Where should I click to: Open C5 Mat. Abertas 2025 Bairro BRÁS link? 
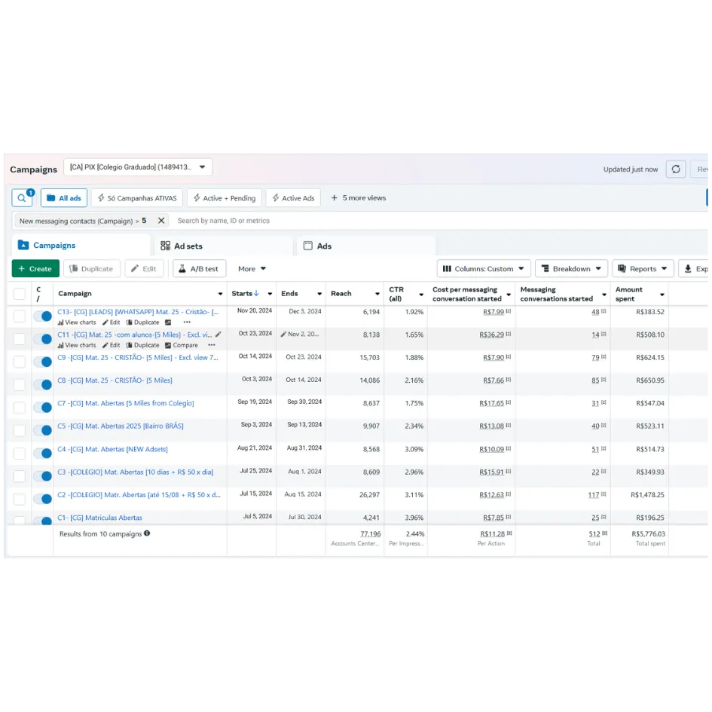(121, 426)
